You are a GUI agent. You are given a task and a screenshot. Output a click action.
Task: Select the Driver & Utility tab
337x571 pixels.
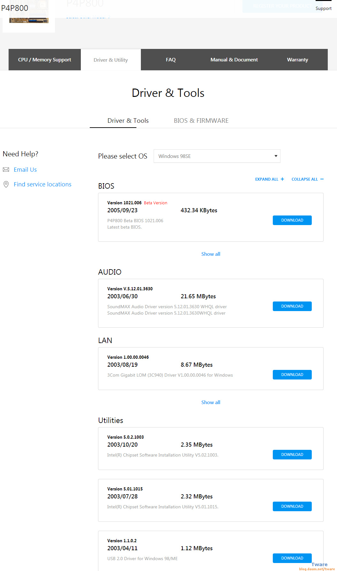[x=111, y=60]
